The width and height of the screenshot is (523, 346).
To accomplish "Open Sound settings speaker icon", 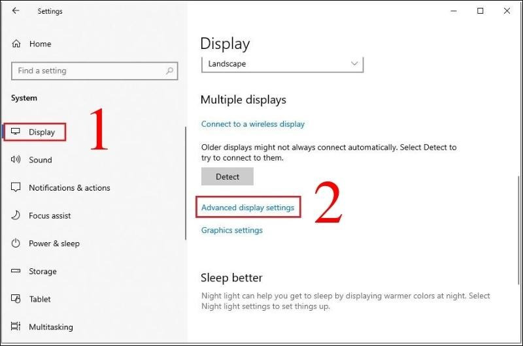I will (x=16, y=160).
